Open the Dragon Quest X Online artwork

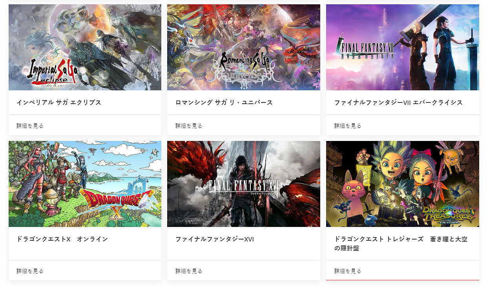pos(85,184)
